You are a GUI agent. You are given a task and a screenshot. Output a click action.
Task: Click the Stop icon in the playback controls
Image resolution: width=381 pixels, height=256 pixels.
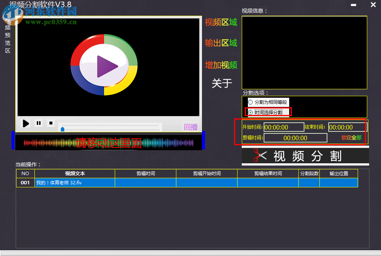click(x=50, y=123)
